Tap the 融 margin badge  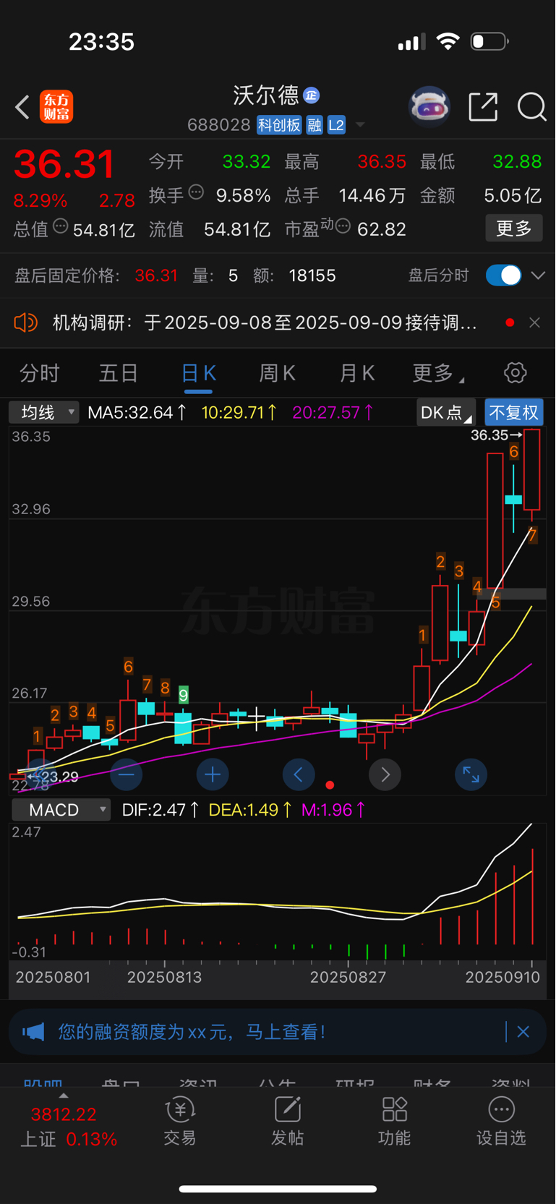[x=315, y=125]
